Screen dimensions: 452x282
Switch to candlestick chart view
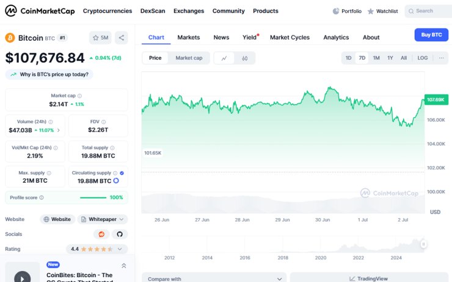(x=245, y=58)
